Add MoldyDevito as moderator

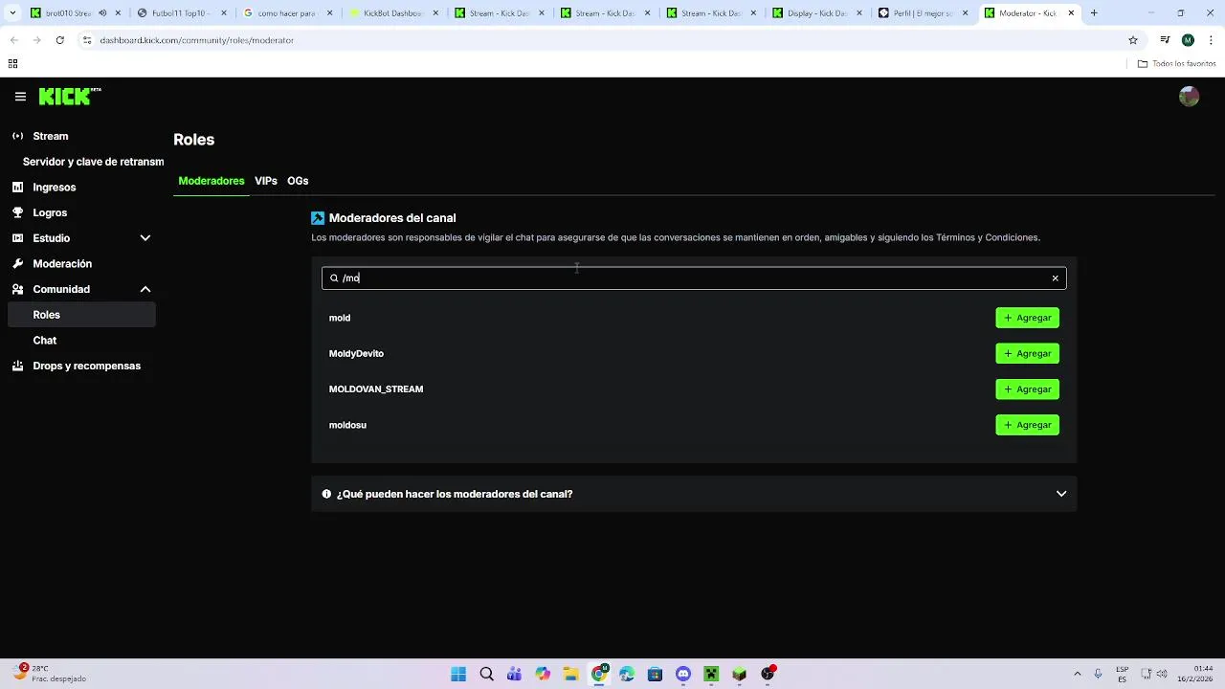tap(1027, 353)
